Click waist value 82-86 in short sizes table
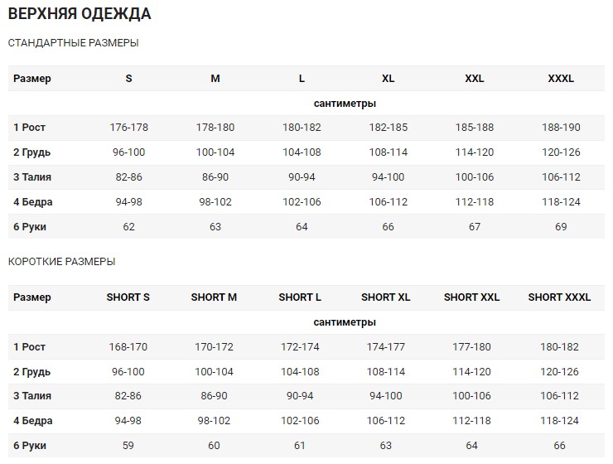 click(128, 396)
